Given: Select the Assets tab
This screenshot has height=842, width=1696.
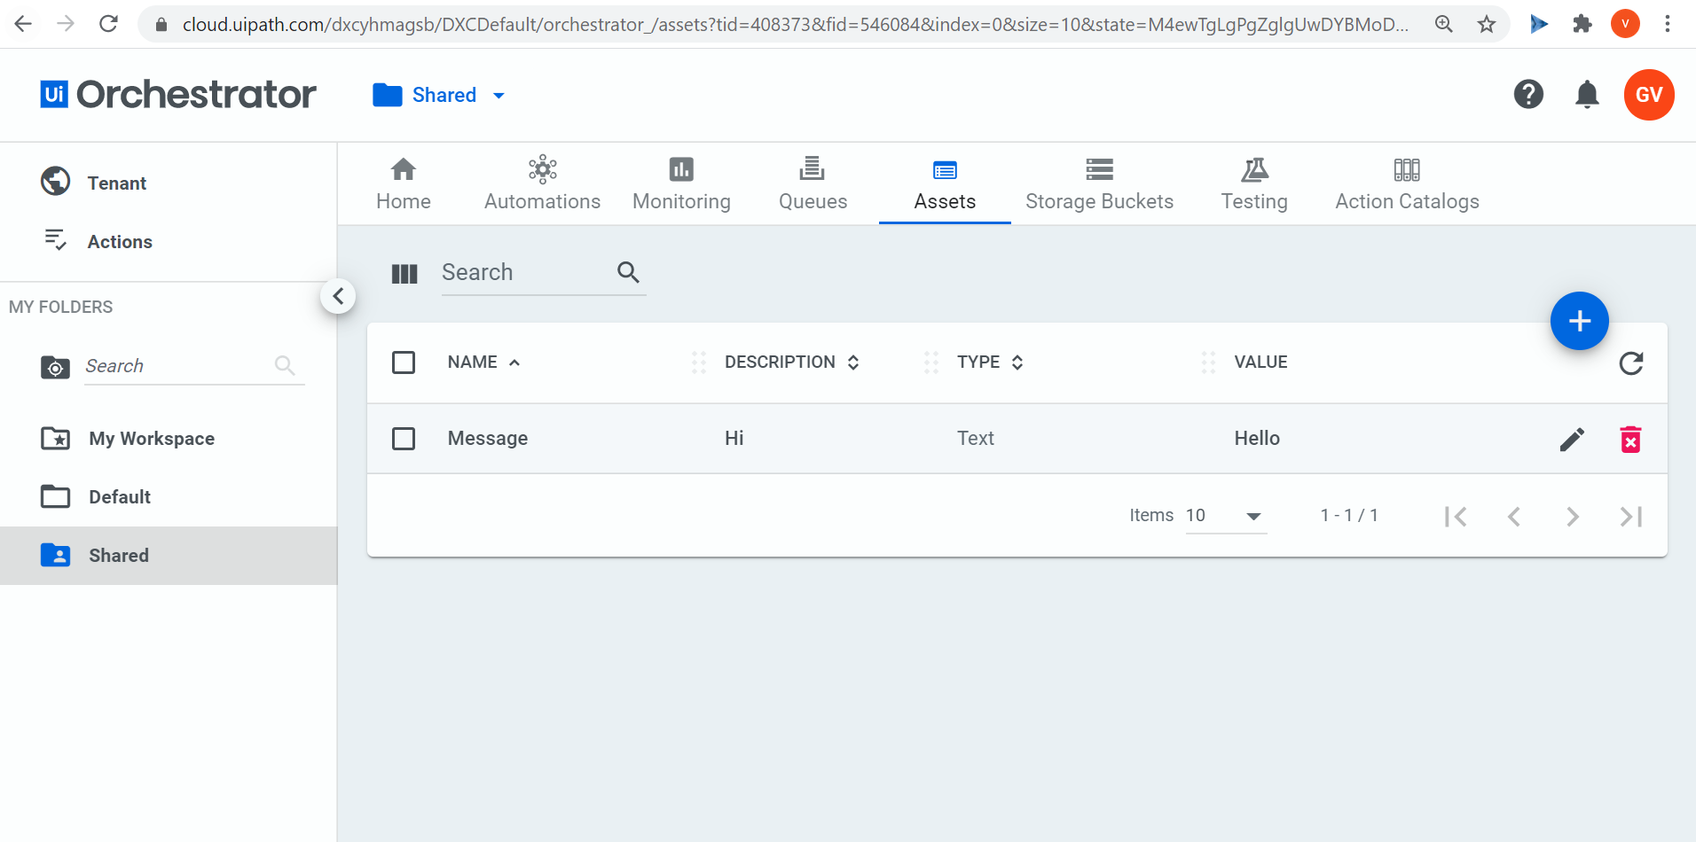Looking at the screenshot, I should (945, 184).
